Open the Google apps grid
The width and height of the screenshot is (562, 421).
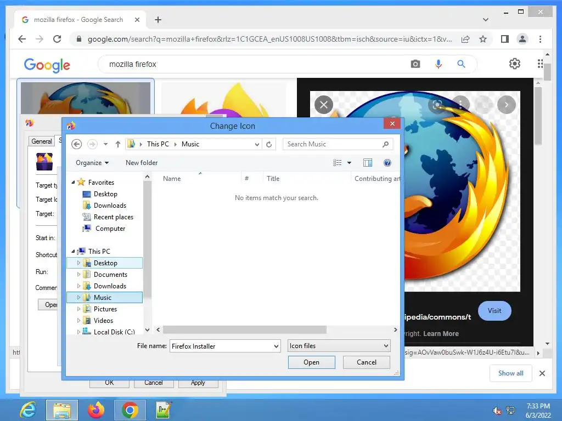pos(540,64)
